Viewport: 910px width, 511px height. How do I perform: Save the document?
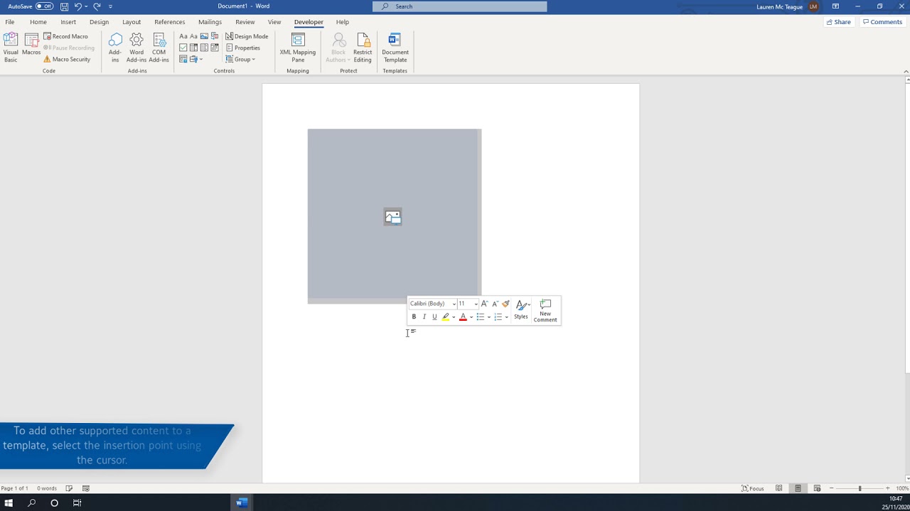click(x=64, y=6)
